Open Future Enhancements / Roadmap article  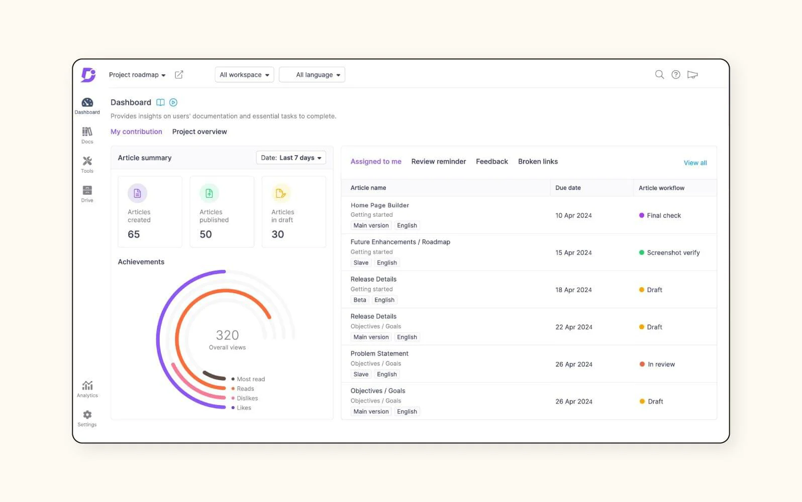coord(400,242)
